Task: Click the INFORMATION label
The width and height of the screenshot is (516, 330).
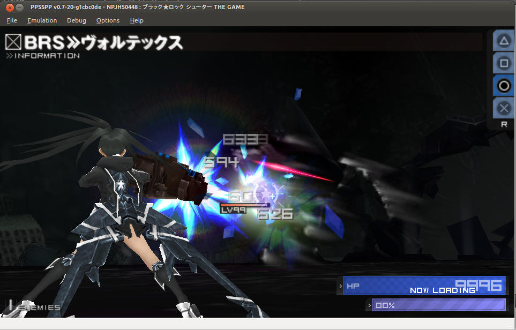Action: 43,56
